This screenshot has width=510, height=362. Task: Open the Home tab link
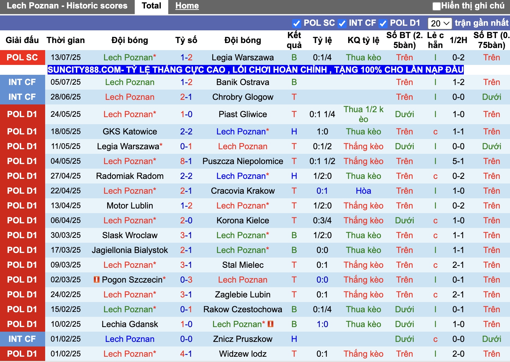click(x=187, y=6)
